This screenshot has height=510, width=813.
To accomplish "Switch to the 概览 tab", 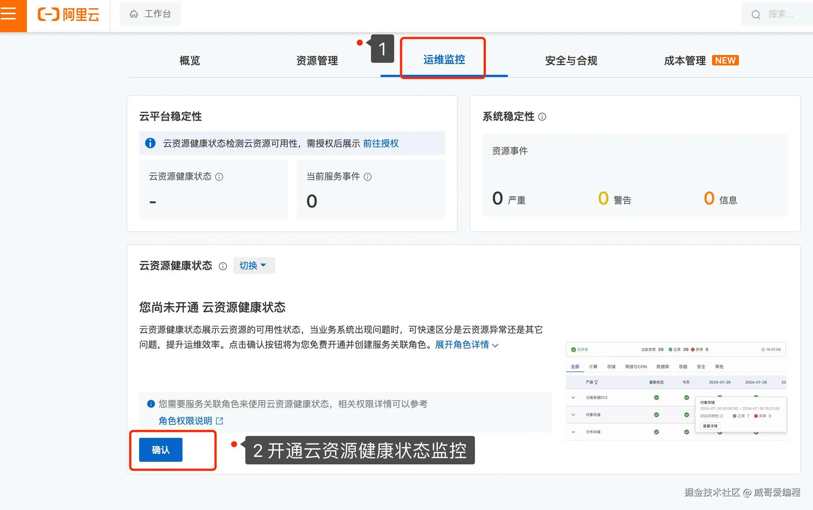I will (x=190, y=61).
